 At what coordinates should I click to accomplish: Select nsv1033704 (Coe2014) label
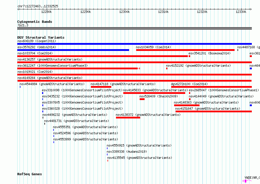point(35,53)
